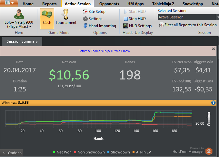
Task: Follow the Start a TableNinja II trial link
Action: pyautogui.click(x=104, y=51)
